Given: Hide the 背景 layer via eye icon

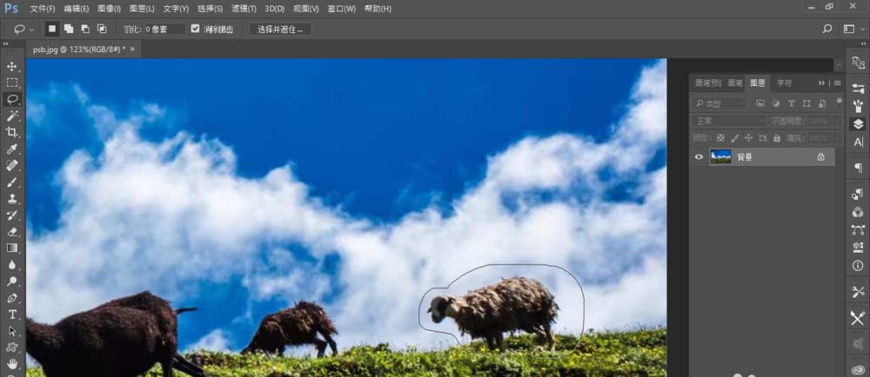Looking at the screenshot, I should pos(699,157).
